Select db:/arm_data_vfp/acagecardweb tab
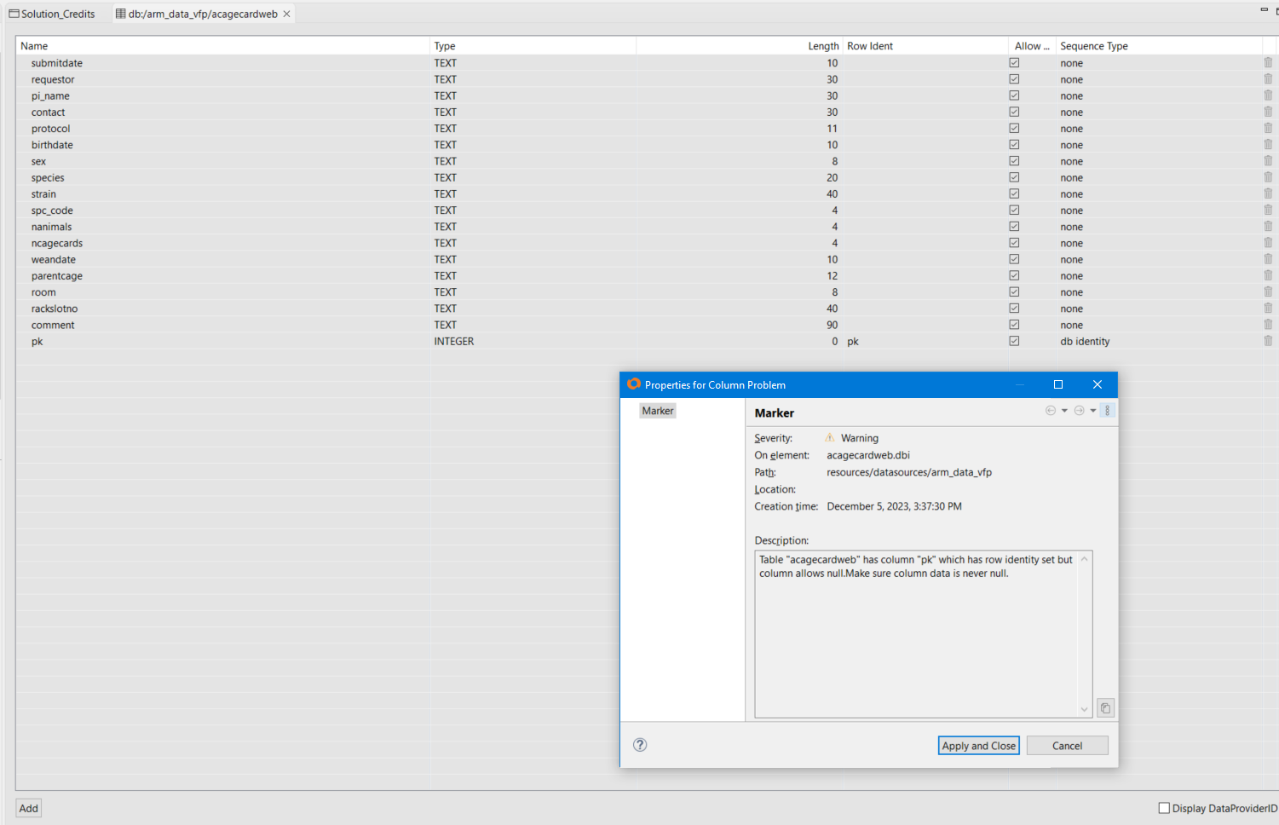This screenshot has height=825, width=1279. 203,14
